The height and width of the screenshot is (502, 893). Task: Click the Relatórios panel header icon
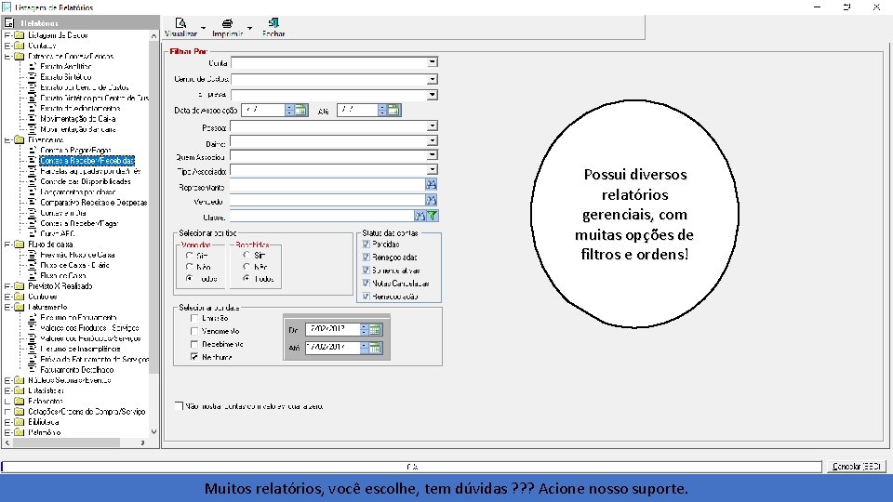click(x=9, y=22)
